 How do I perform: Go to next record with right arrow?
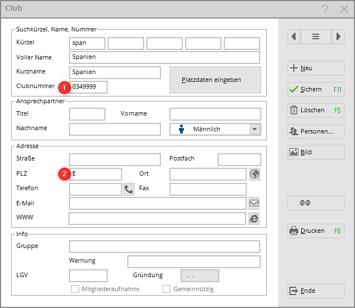click(x=338, y=36)
